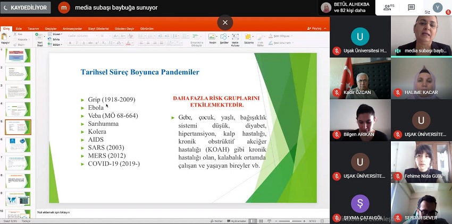Insert a Metin Kutusu text box

pyautogui.click(x=235, y=38)
